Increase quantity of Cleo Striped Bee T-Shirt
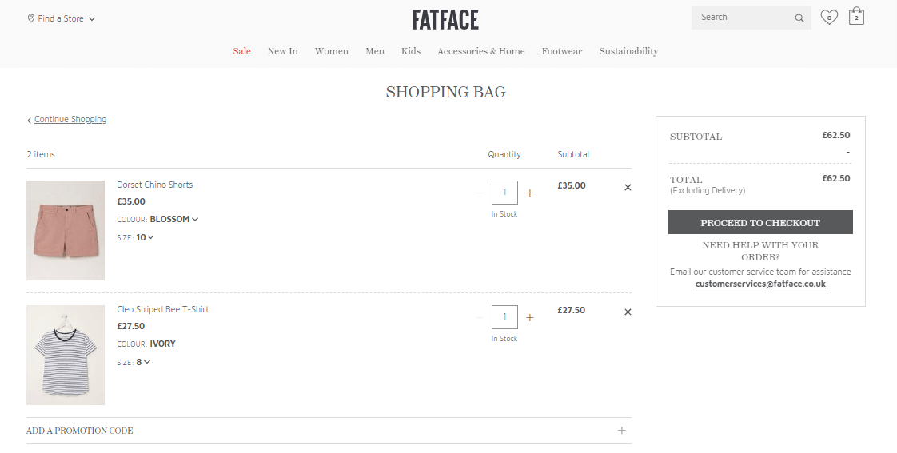This screenshot has width=897, height=453. point(530,317)
